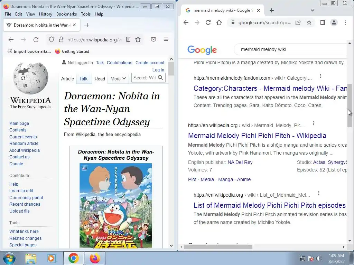Click the Wikipedia search magnifier icon

point(160,78)
